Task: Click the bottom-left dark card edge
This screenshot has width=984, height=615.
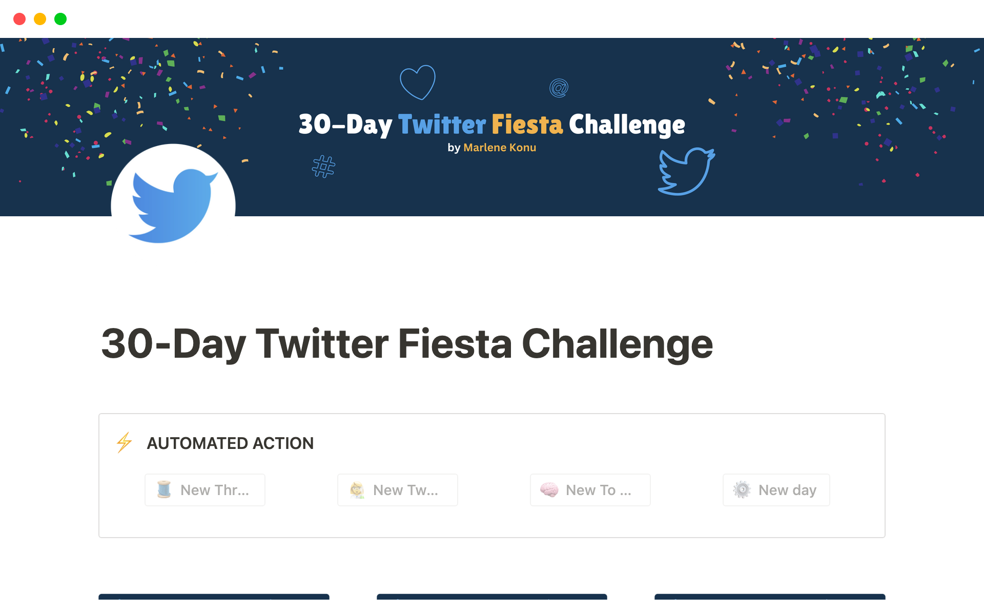Action: pyautogui.click(x=214, y=597)
